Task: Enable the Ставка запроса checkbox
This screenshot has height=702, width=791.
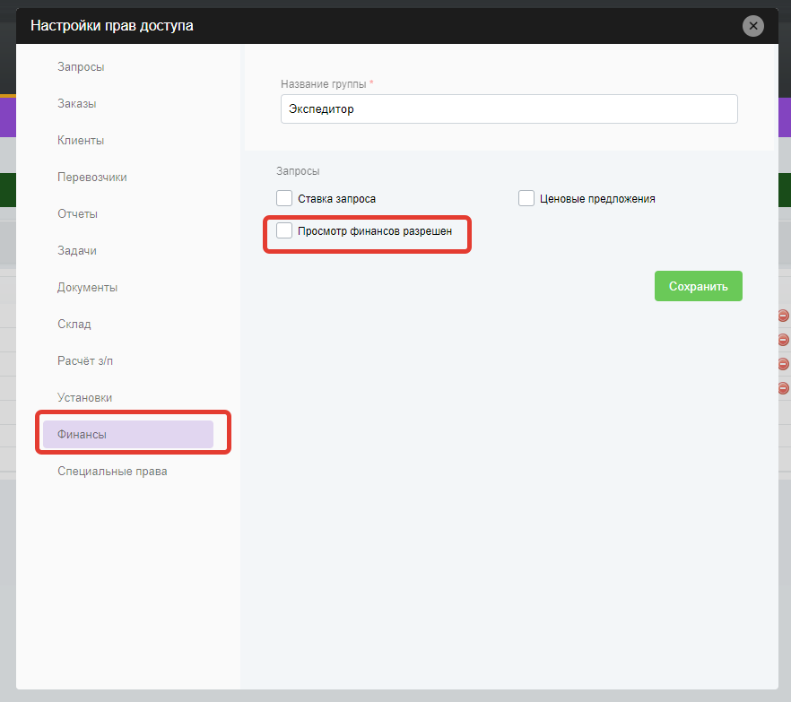Action: click(x=284, y=198)
